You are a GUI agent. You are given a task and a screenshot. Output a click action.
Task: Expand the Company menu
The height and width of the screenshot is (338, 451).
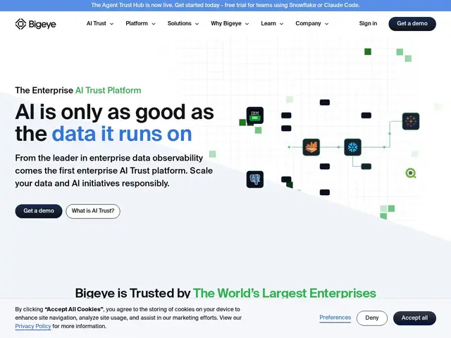pos(311,23)
